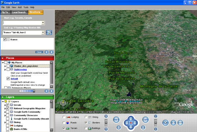Select the Chaine_des_puys.kmz globe icon
The image size is (197, 132).
pos(11,66)
